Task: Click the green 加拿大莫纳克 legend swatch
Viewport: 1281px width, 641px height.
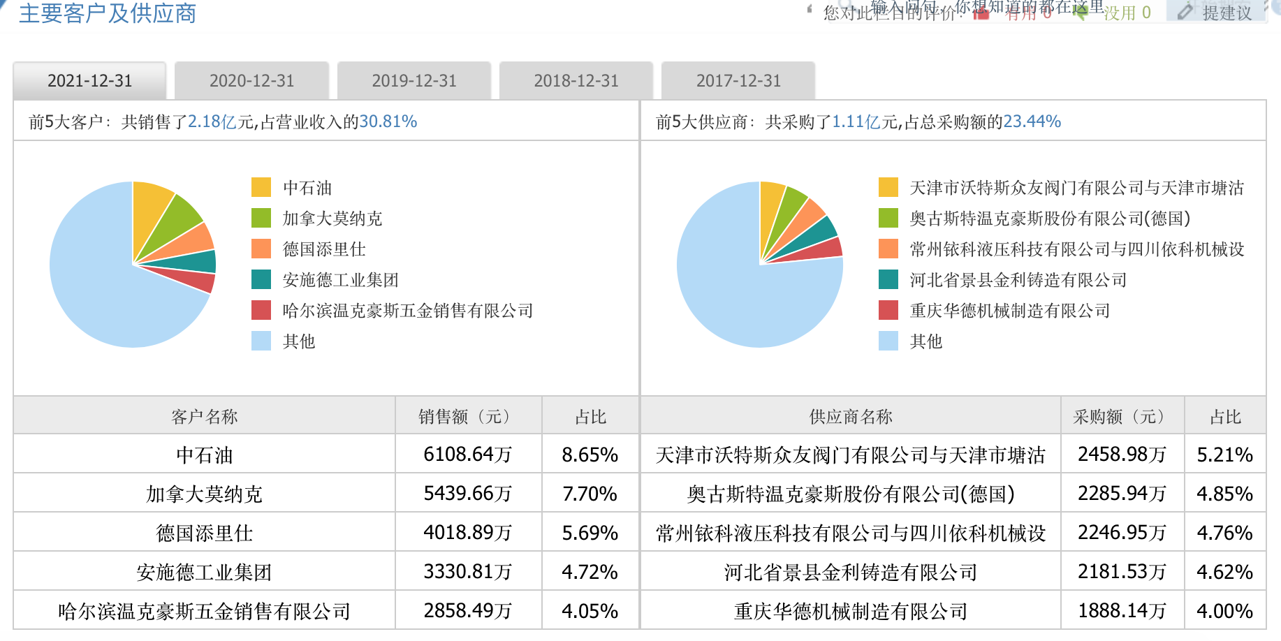Action: (261, 218)
